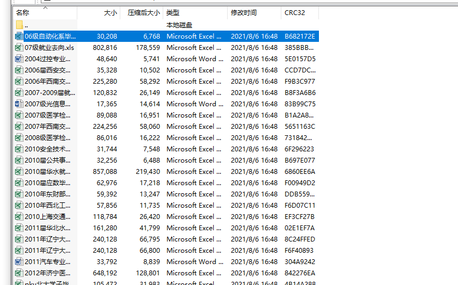This screenshot has width=458, height=285.
Task: Click the CRC value 5651163C
Action: pos(300,127)
